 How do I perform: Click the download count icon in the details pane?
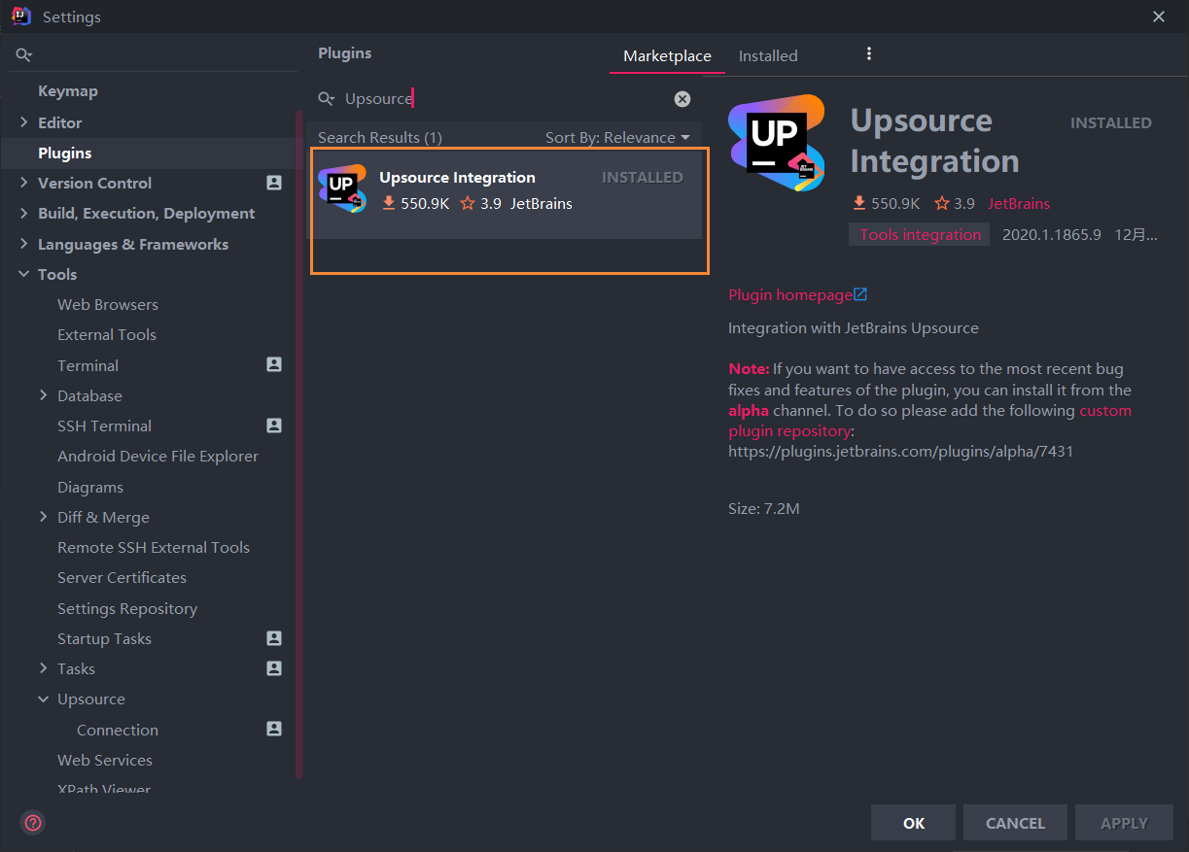click(858, 203)
